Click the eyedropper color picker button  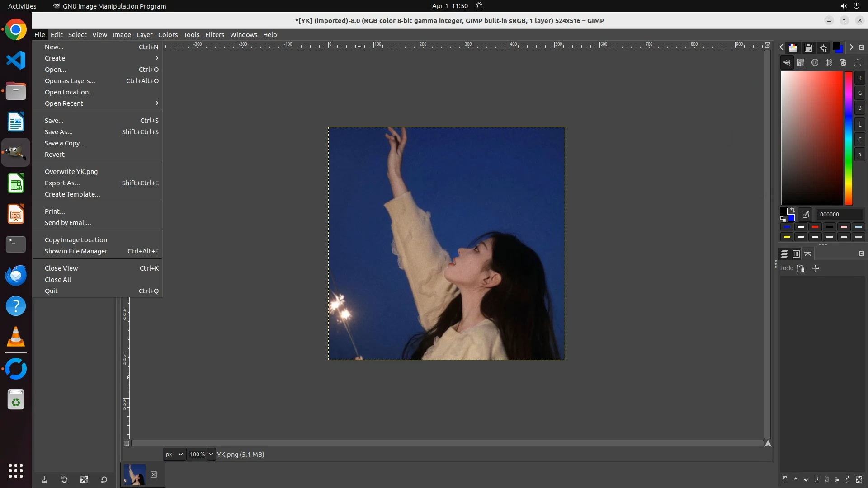[805, 215]
